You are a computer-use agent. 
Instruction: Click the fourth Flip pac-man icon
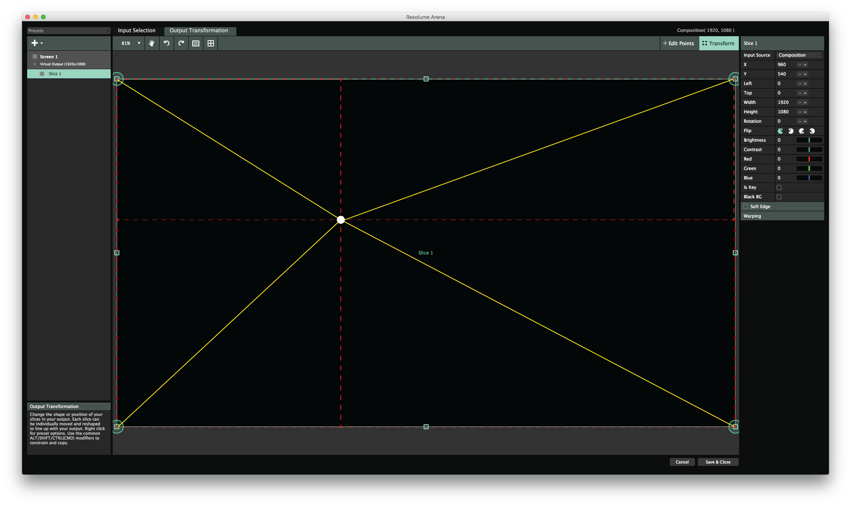(x=812, y=131)
